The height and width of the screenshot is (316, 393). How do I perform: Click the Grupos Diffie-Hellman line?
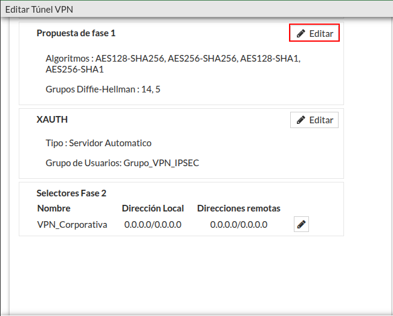point(103,89)
